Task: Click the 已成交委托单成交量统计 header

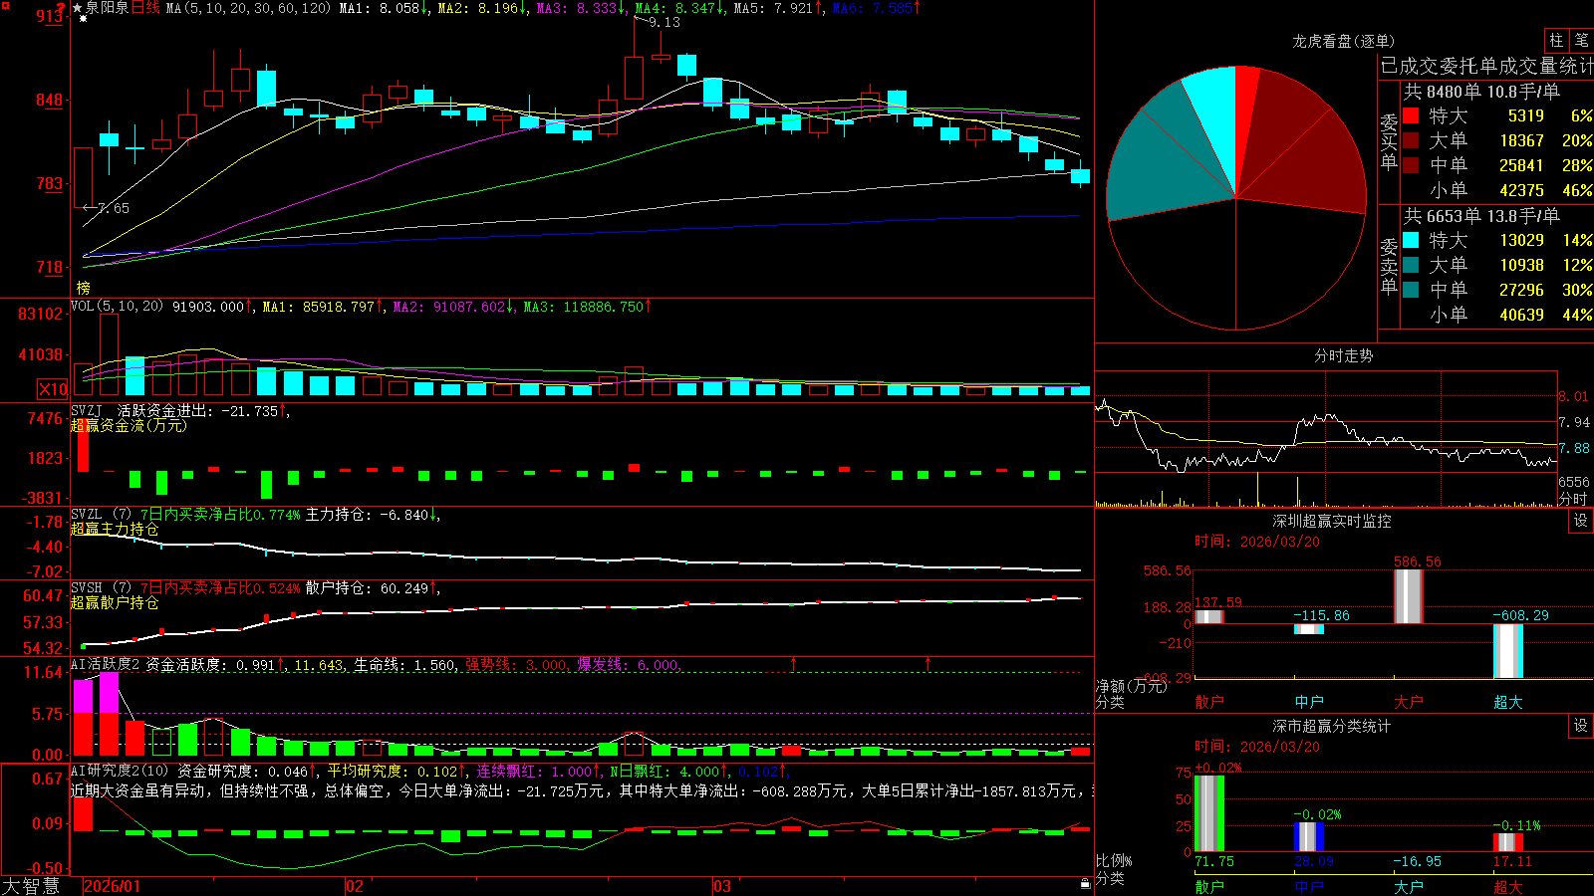Action: 1486,66
